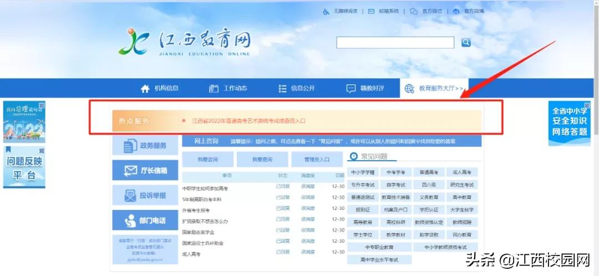
Task: Open question 外省考生报考
Action: point(196,210)
